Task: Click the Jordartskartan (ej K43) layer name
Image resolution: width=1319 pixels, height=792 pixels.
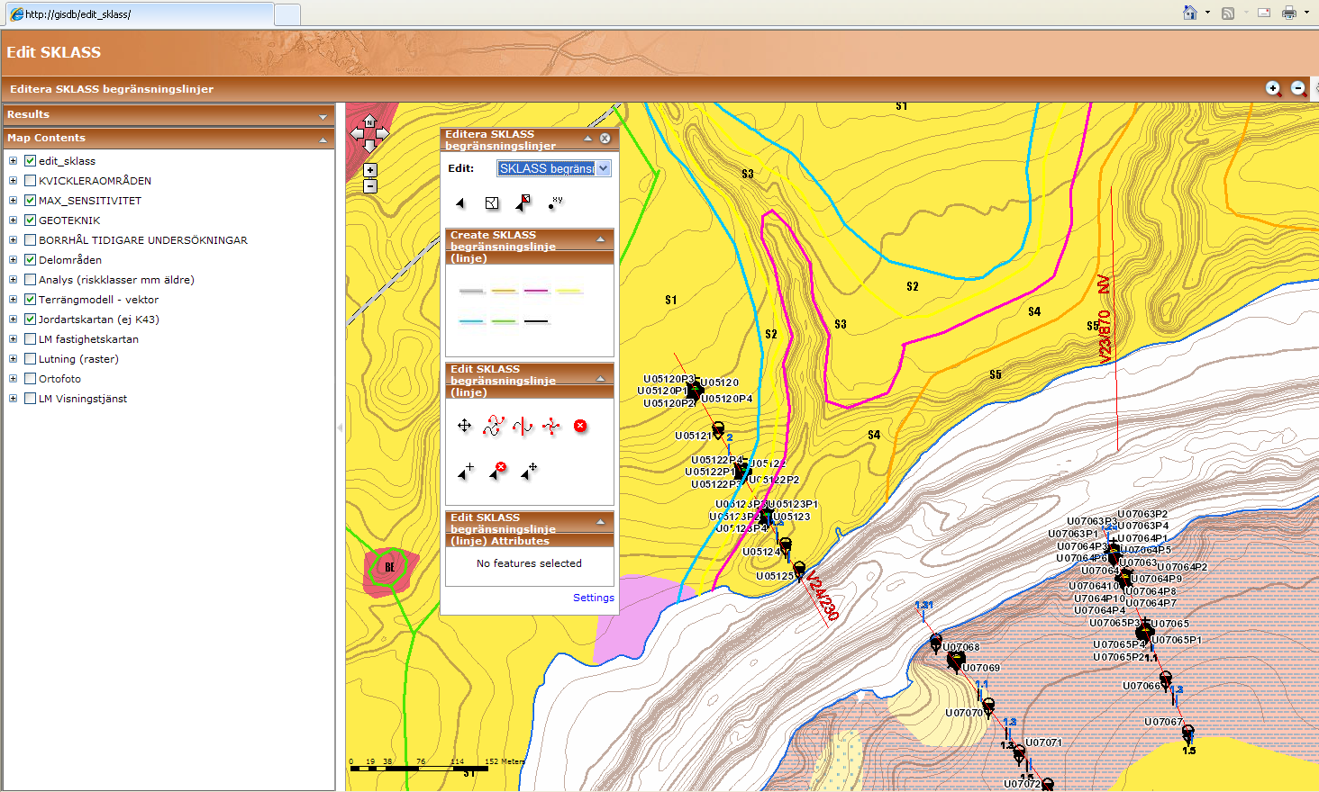Action: pos(99,319)
